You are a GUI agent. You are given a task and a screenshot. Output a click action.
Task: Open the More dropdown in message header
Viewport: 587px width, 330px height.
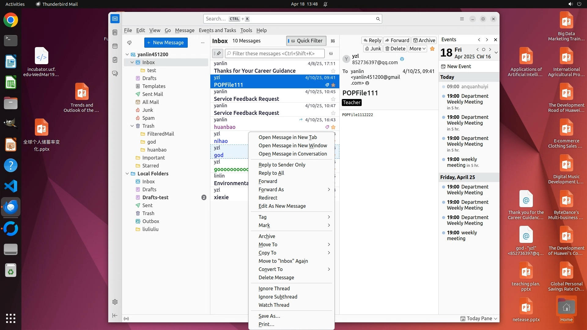pos(417,49)
